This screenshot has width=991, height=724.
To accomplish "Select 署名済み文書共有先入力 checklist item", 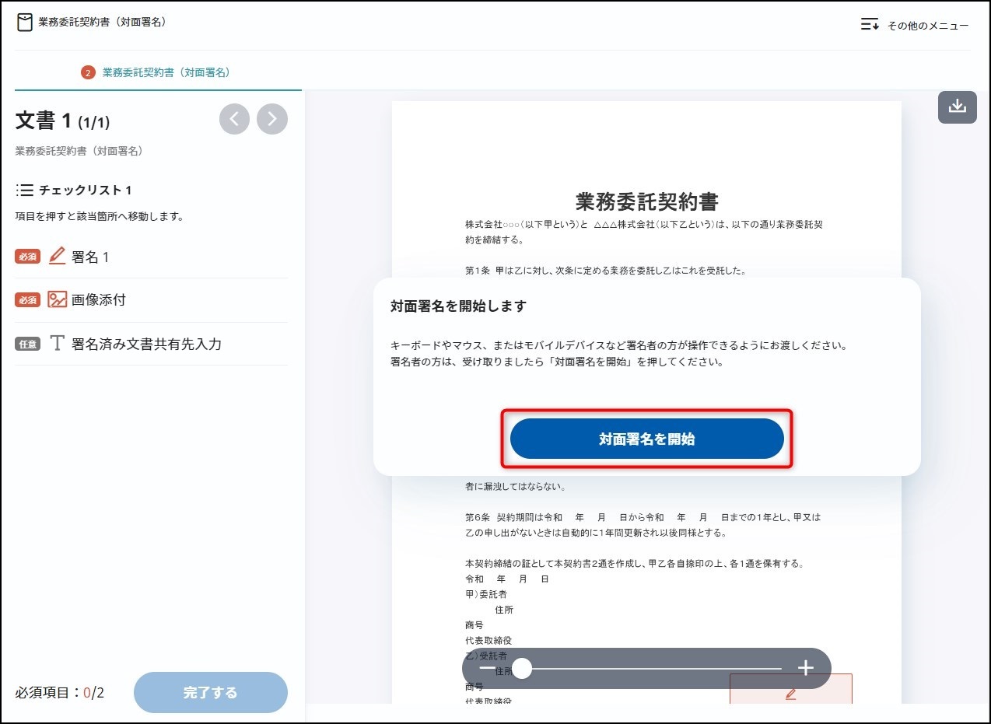I will 145,344.
